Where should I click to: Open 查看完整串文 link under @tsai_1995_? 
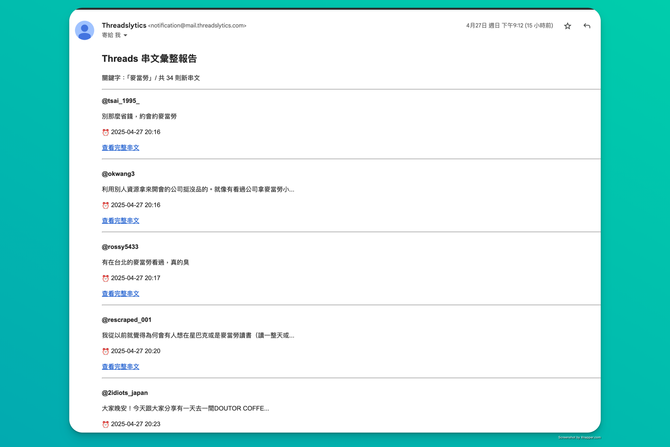click(x=121, y=147)
